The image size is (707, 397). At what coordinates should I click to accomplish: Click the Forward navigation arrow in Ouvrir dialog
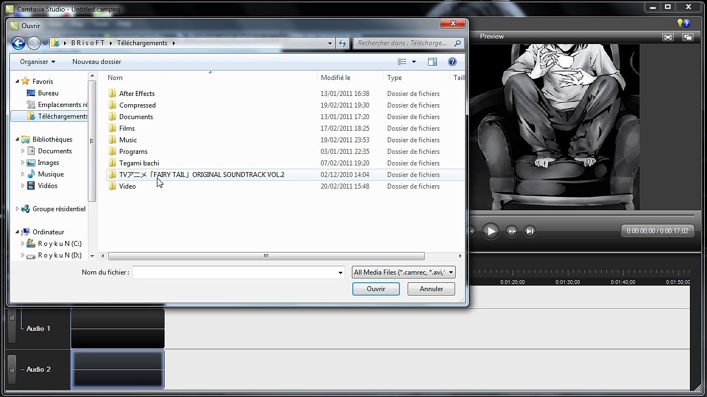[x=34, y=43]
